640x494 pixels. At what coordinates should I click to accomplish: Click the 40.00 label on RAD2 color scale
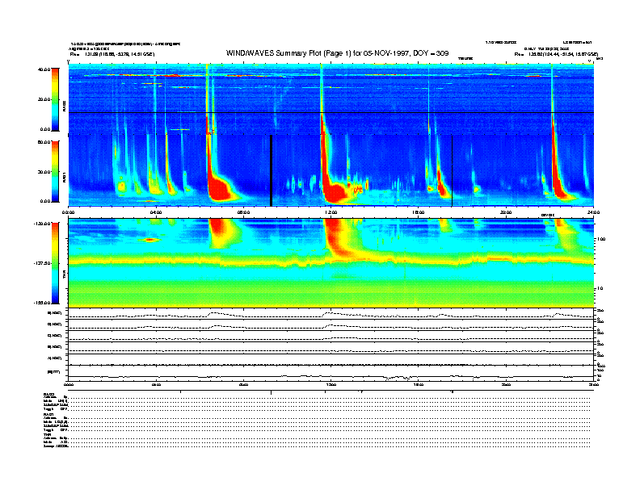coord(44,69)
